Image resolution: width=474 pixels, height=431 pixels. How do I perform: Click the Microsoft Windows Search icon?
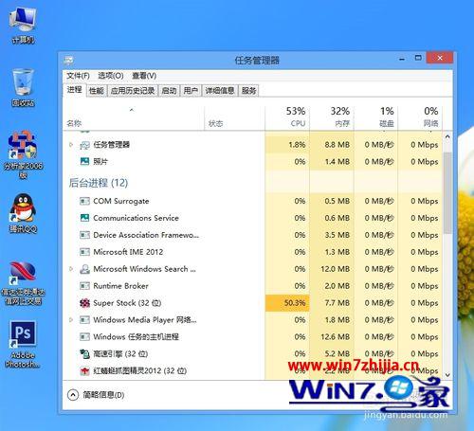coord(84,269)
